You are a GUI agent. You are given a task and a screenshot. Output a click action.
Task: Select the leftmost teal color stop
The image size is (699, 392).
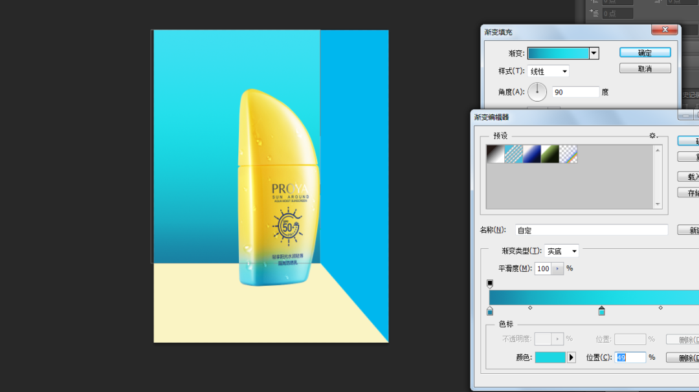point(489,312)
